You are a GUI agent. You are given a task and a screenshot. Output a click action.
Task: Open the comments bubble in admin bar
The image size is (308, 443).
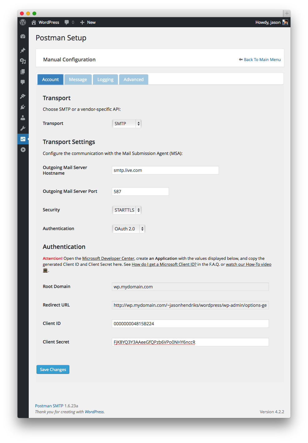tap(67, 22)
